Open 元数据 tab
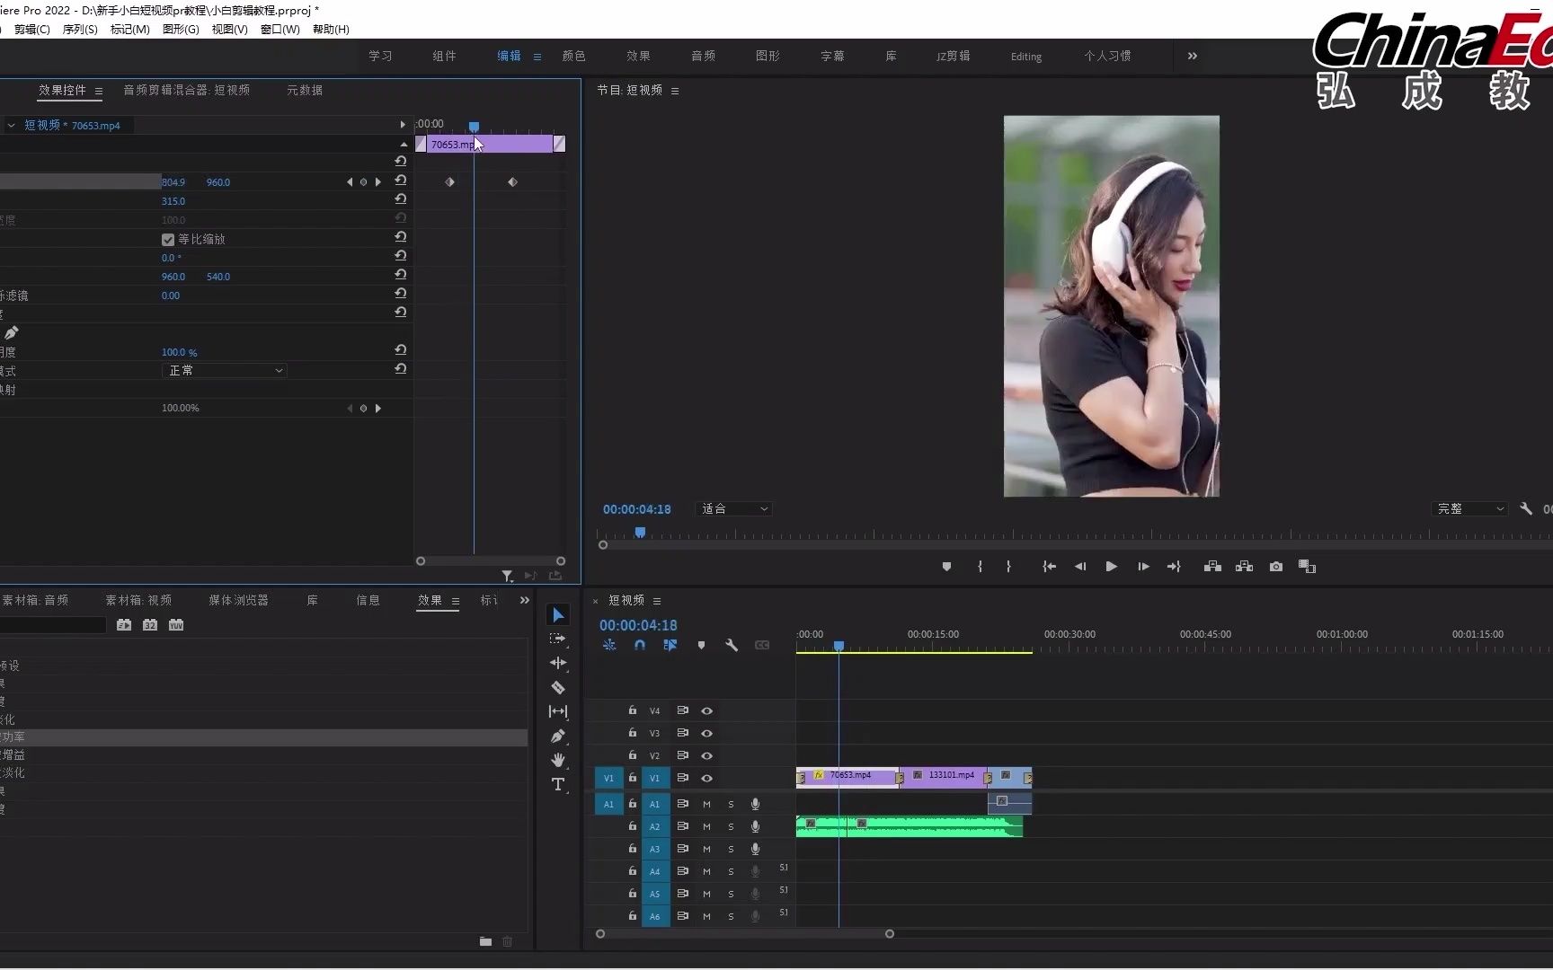Image resolution: width=1553 pixels, height=970 pixels. point(305,90)
